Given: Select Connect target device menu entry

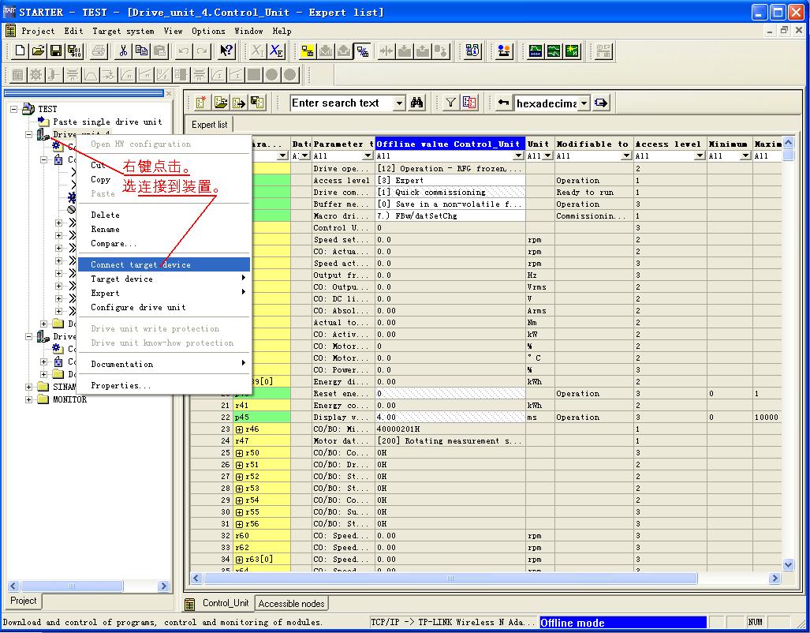Looking at the screenshot, I should tap(140, 265).
